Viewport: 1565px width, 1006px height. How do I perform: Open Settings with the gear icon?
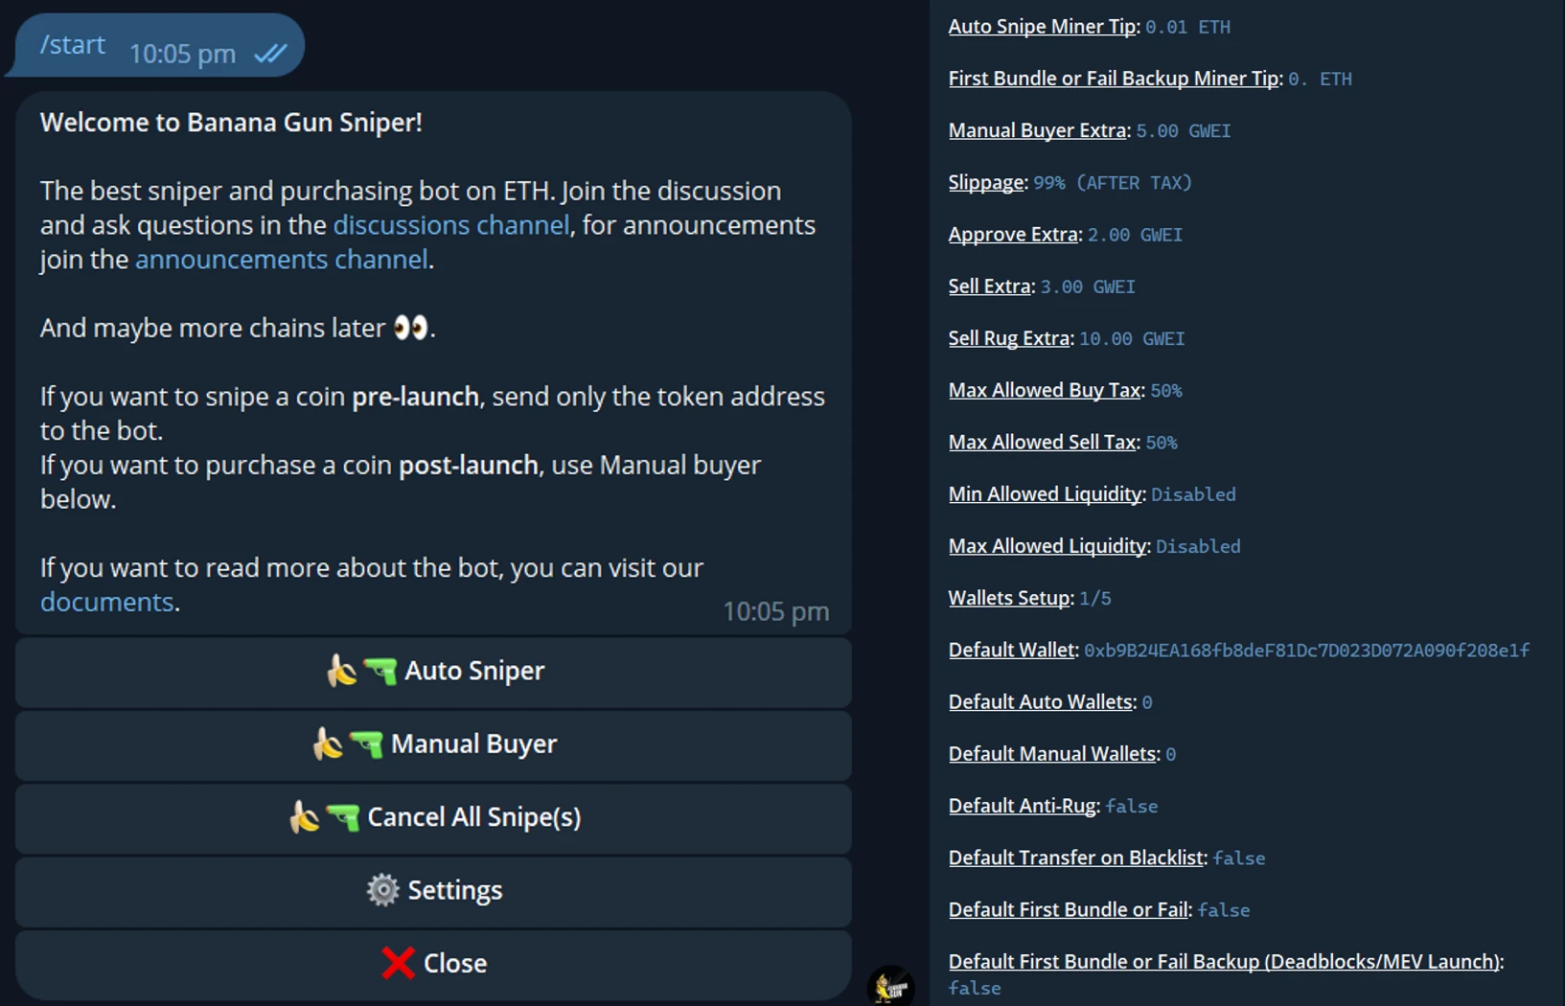[433, 891]
